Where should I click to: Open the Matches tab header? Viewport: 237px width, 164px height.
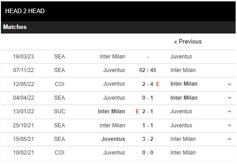pyautogui.click(x=15, y=27)
